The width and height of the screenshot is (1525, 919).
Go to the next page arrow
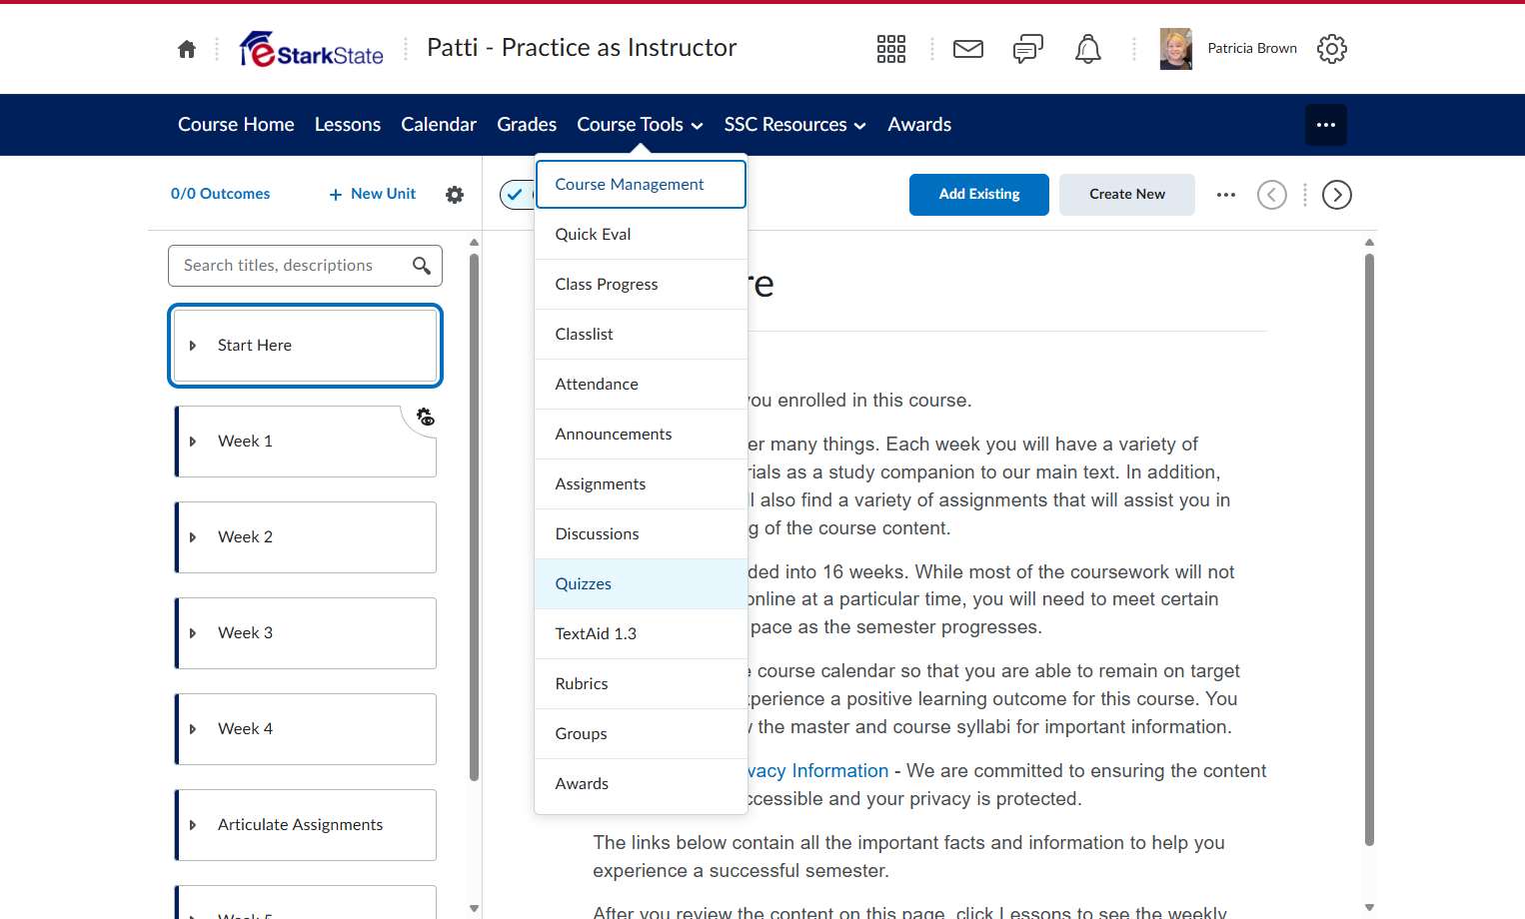tap(1337, 195)
